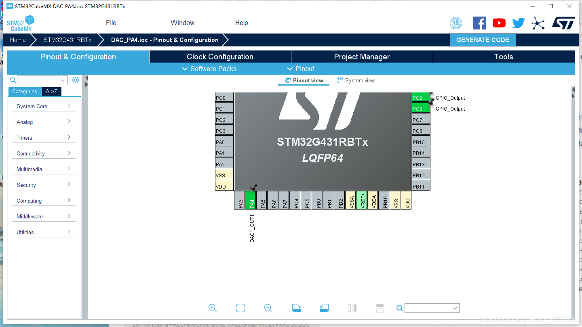Open the ST Facebook page icon

[x=480, y=23]
